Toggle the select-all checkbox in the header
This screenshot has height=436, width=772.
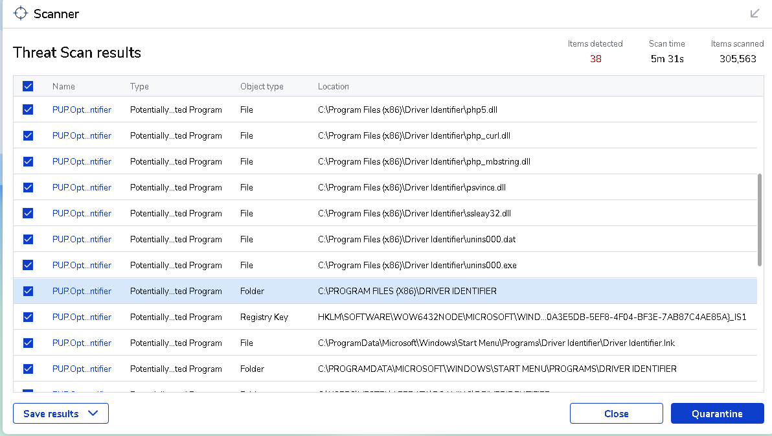point(28,86)
